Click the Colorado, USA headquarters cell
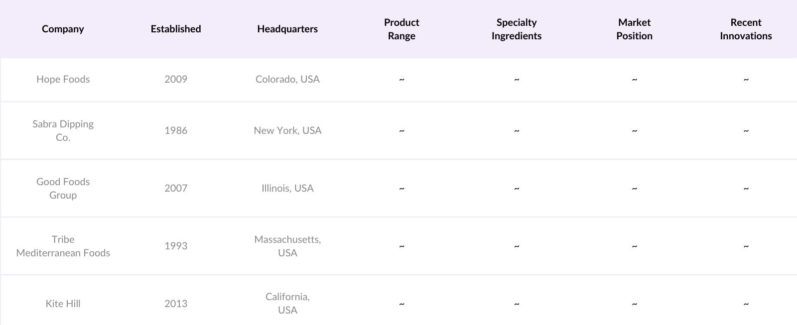Viewport: 797px width, 325px height. 287,79
